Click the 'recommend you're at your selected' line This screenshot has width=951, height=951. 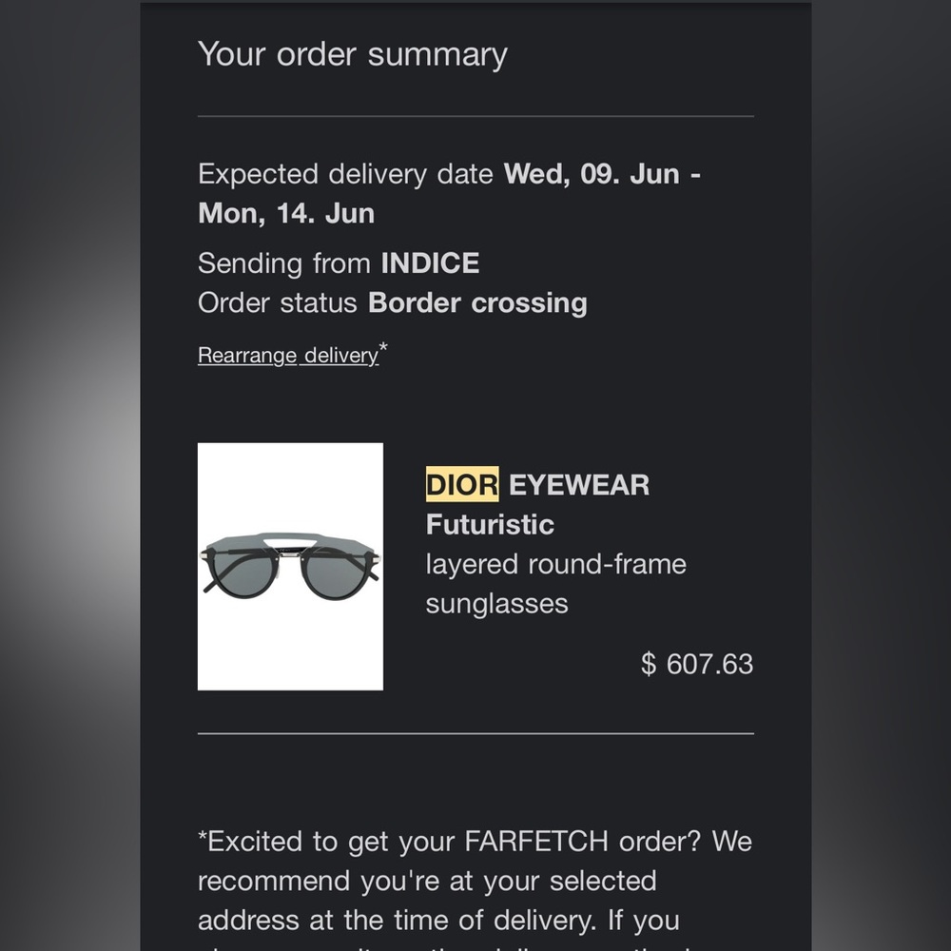(x=426, y=881)
